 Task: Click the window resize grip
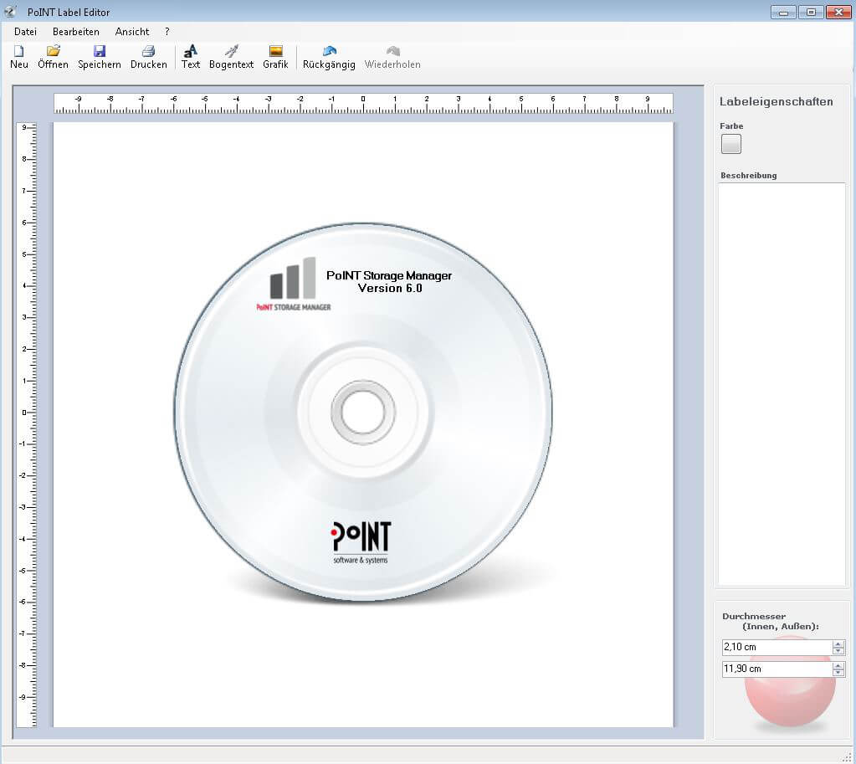point(848,756)
